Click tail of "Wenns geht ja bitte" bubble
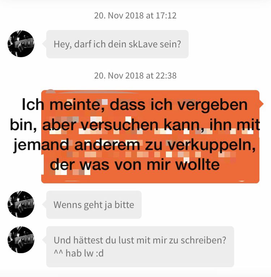The height and width of the screenshot is (277, 271). [44, 204]
